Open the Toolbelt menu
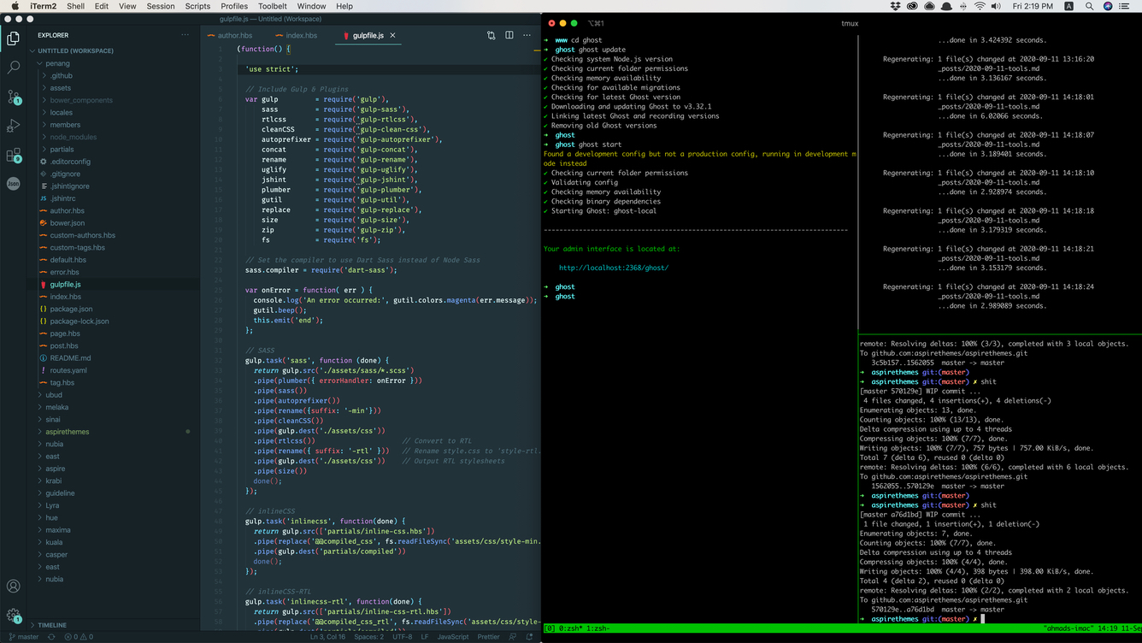This screenshot has height=643, width=1142. (x=273, y=6)
